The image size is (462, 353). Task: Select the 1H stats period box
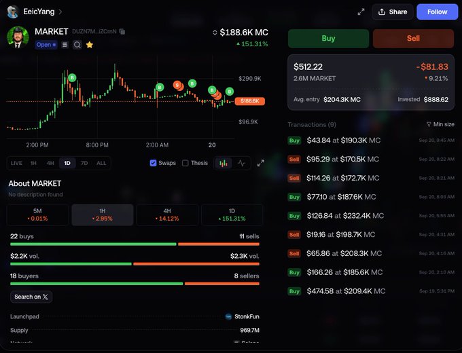pyautogui.click(x=103, y=215)
